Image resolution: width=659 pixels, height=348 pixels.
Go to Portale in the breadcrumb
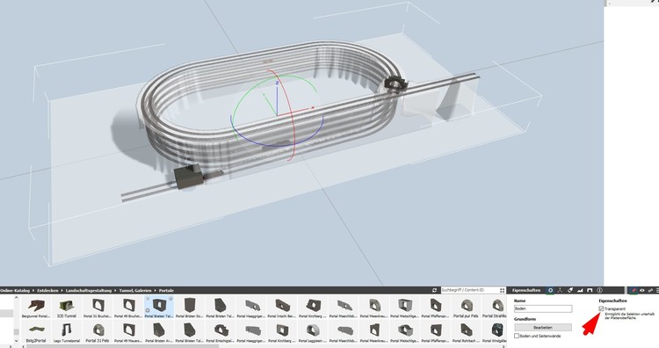(166, 290)
